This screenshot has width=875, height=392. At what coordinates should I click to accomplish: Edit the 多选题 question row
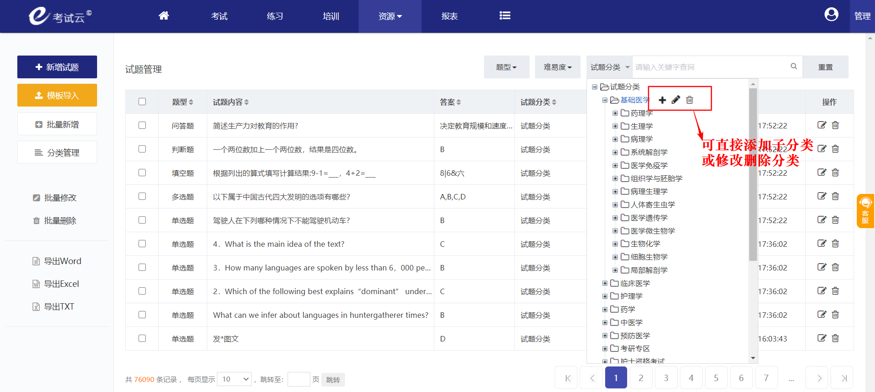pos(822,196)
